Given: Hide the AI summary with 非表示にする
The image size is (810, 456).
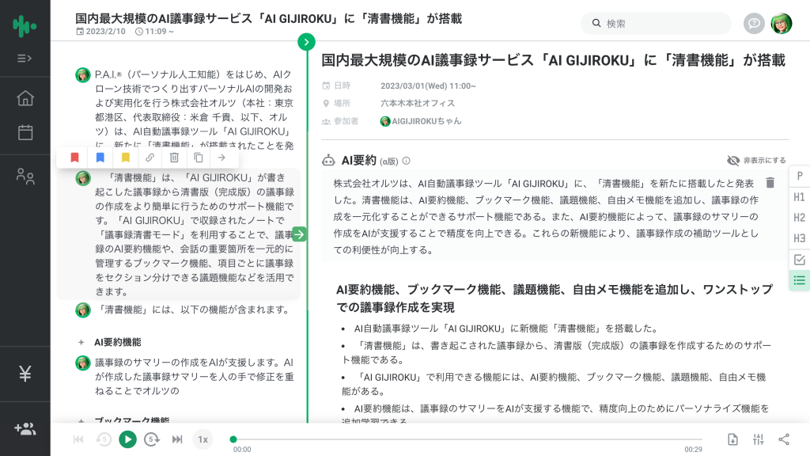Looking at the screenshot, I should pyautogui.click(x=756, y=161).
